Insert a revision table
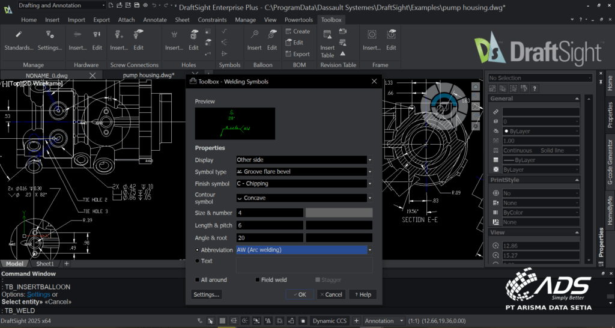The height and width of the screenshot is (328, 615). [327, 43]
